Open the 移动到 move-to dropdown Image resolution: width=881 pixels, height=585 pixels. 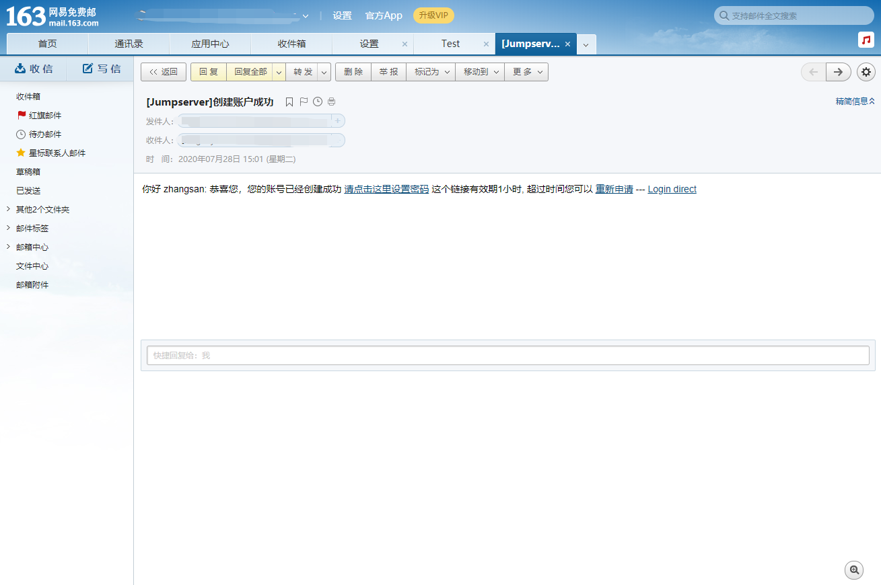(x=495, y=72)
